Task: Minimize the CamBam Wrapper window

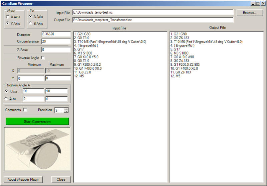Action: 253,3
